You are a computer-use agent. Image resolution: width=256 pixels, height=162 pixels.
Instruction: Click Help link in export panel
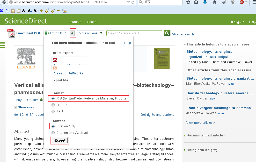[x=128, y=43]
